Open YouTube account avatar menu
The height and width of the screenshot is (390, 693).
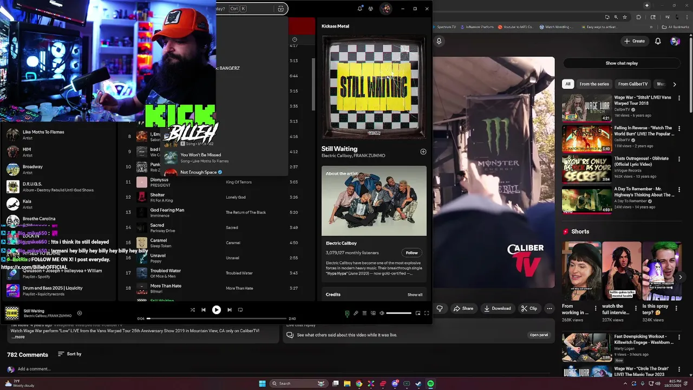tap(675, 41)
